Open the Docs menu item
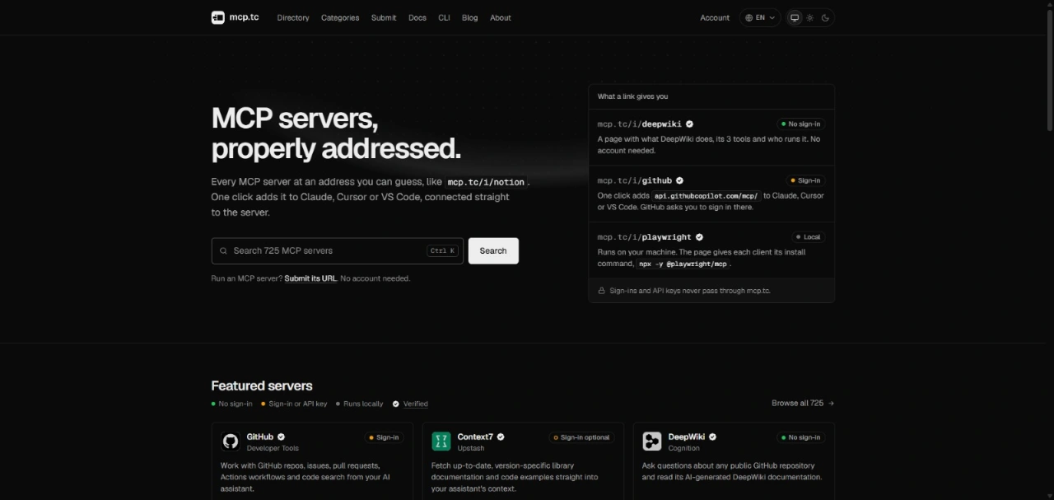Image resolution: width=1054 pixels, height=500 pixels. click(417, 17)
